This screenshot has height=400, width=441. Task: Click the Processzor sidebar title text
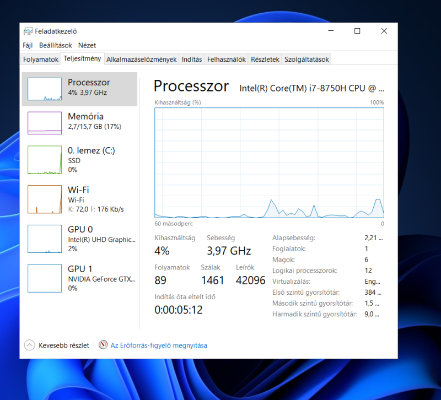click(89, 82)
